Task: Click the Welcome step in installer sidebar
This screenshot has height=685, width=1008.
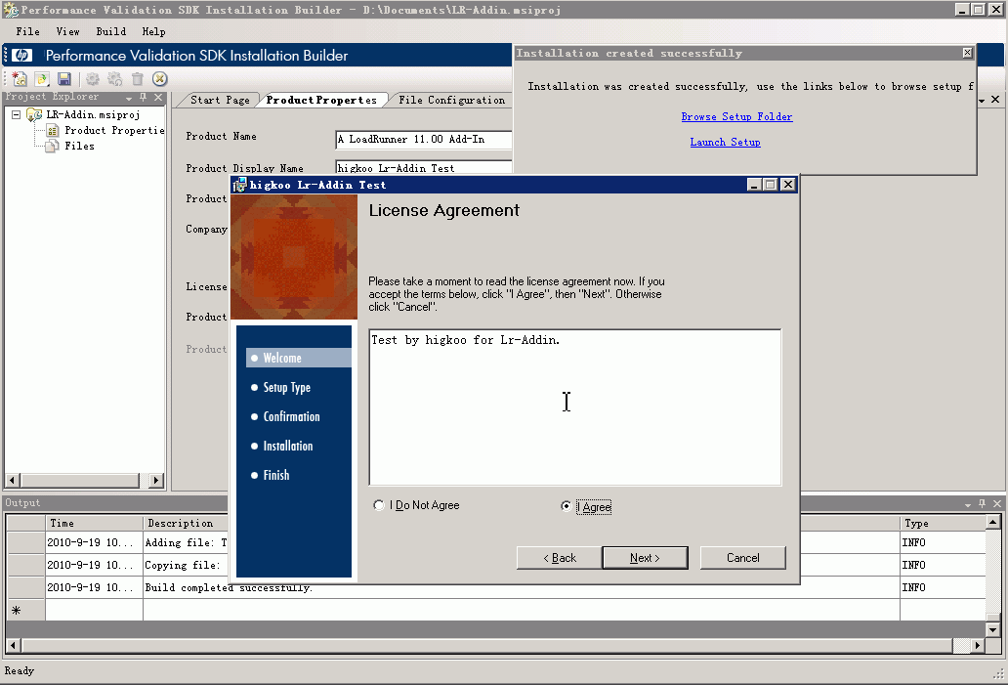Action: point(299,358)
